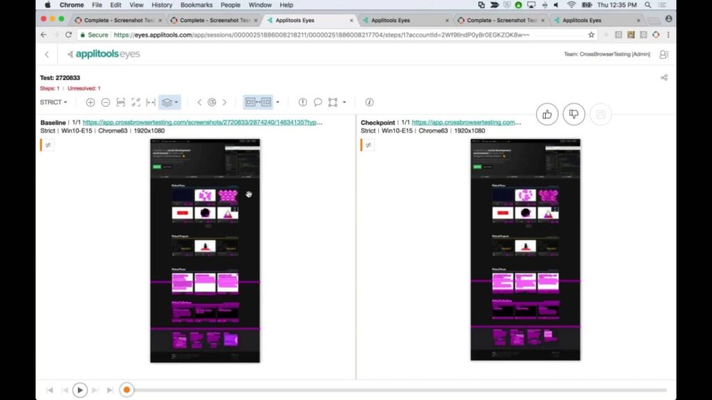Toggle the side-by-side view mode button
Screen dimensions: 712x400
(257, 102)
